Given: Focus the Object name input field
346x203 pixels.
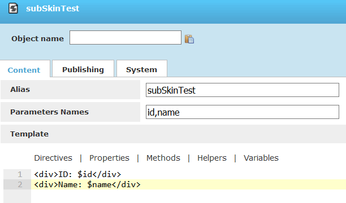Looking at the screenshot, I should [126, 37].
